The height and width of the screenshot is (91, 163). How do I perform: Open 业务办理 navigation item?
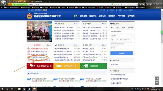coord(83,16)
